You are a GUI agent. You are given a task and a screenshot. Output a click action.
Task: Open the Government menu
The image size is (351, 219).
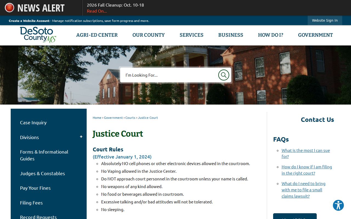tap(315, 35)
